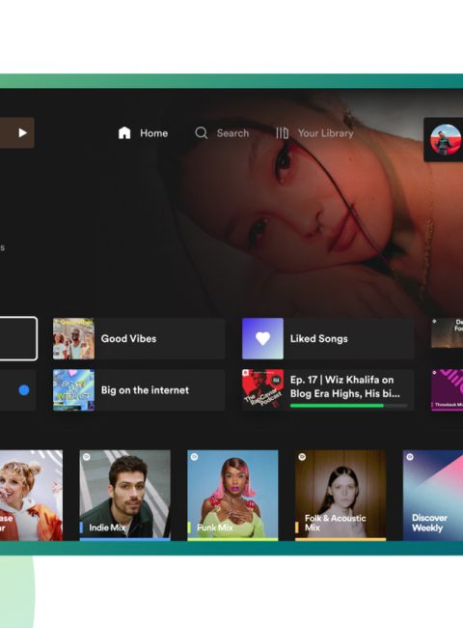Image resolution: width=463 pixels, height=628 pixels.
Task: Open the Folk & Acoustic Mix card
Action: pyautogui.click(x=340, y=496)
